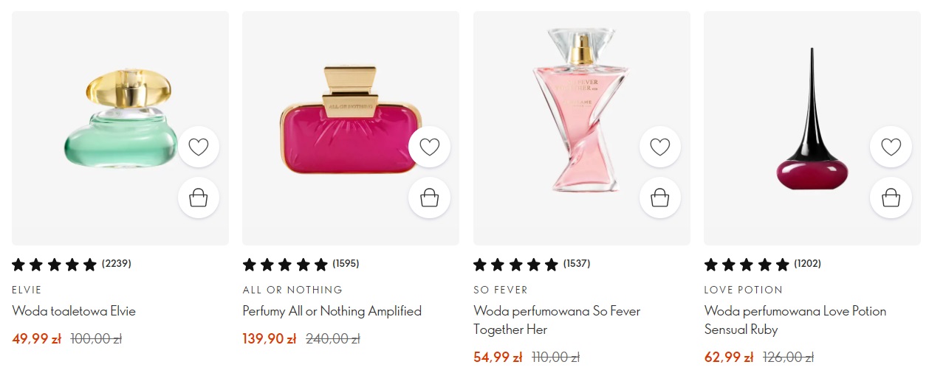Open Woda perfumowana So Fever Together Her
The width and height of the screenshot is (929, 373).
556,320
